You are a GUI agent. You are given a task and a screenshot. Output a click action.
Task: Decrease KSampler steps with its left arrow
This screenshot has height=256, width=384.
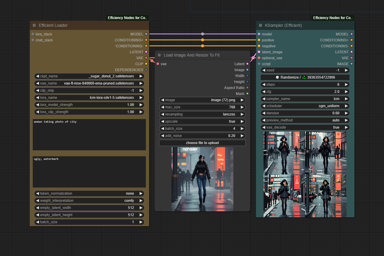coord(264,85)
